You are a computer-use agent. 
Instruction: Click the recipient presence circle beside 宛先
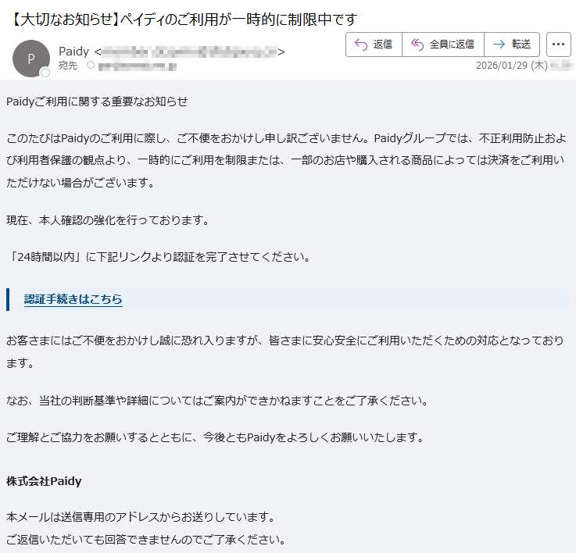[x=91, y=66]
